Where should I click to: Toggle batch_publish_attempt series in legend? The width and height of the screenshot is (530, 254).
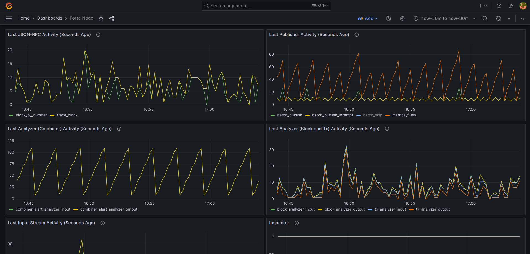[333, 115]
